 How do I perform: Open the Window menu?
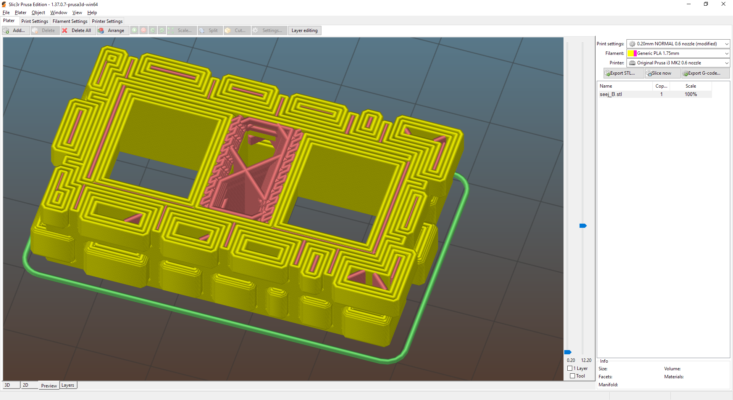(x=58, y=12)
